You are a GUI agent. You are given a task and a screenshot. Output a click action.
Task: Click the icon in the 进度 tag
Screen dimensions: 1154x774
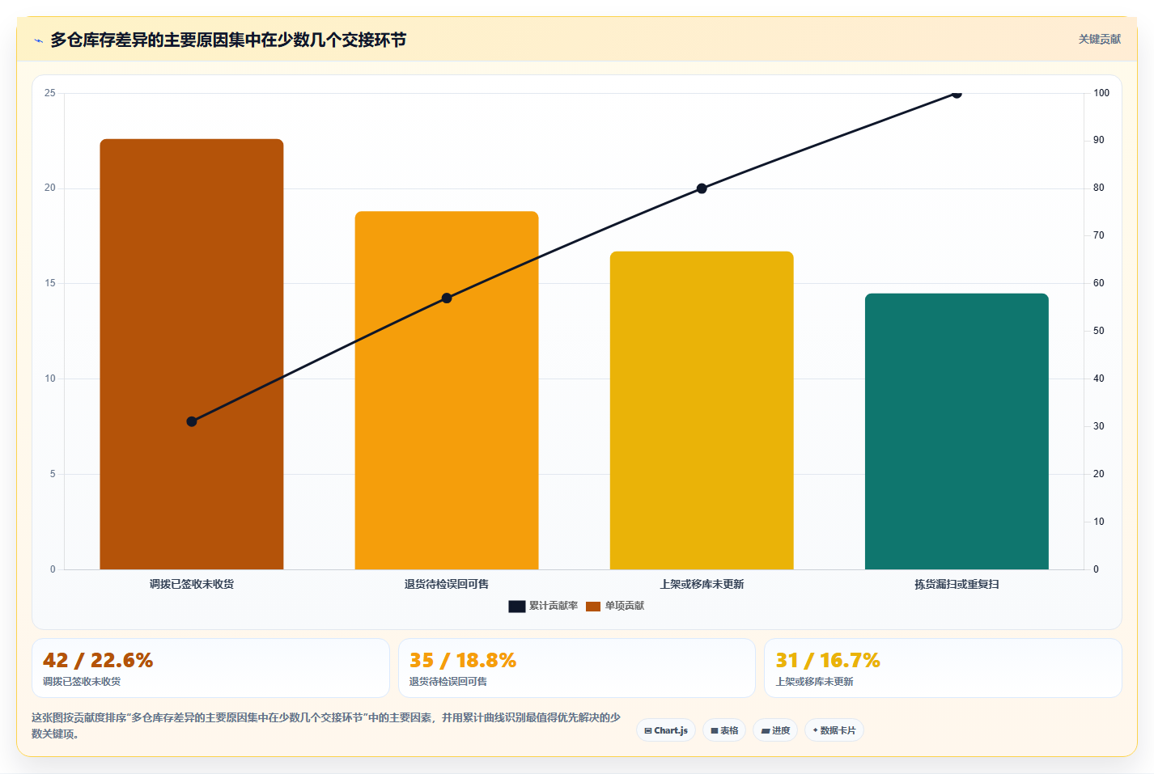point(766,731)
